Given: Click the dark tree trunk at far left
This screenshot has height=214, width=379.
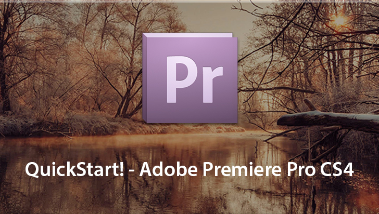Looking at the screenshot, I should point(5,72).
